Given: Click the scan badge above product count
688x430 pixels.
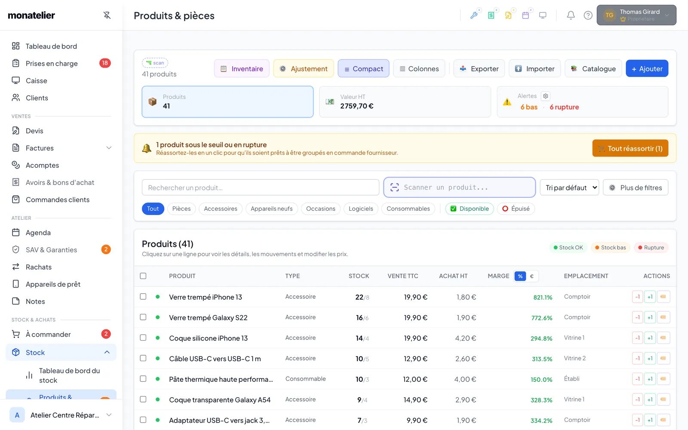Looking at the screenshot, I should click(155, 63).
